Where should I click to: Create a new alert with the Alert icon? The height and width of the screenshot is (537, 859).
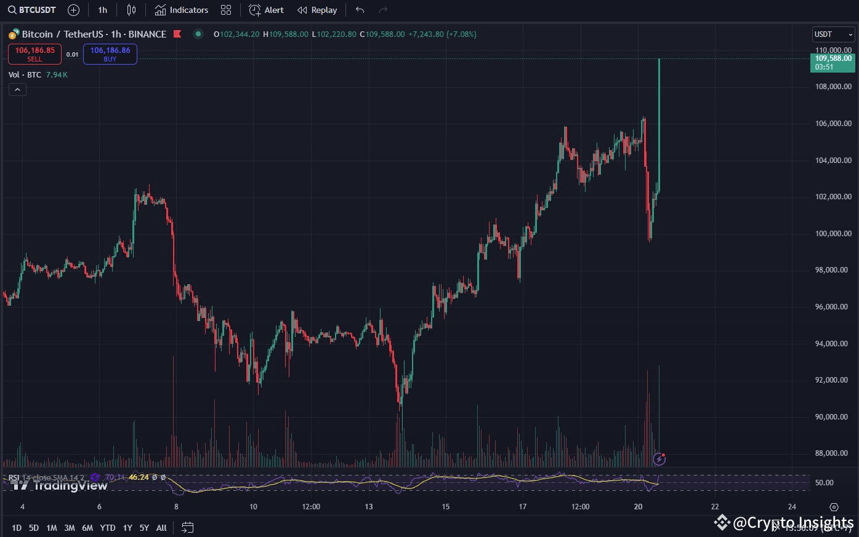(x=266, y=10)
